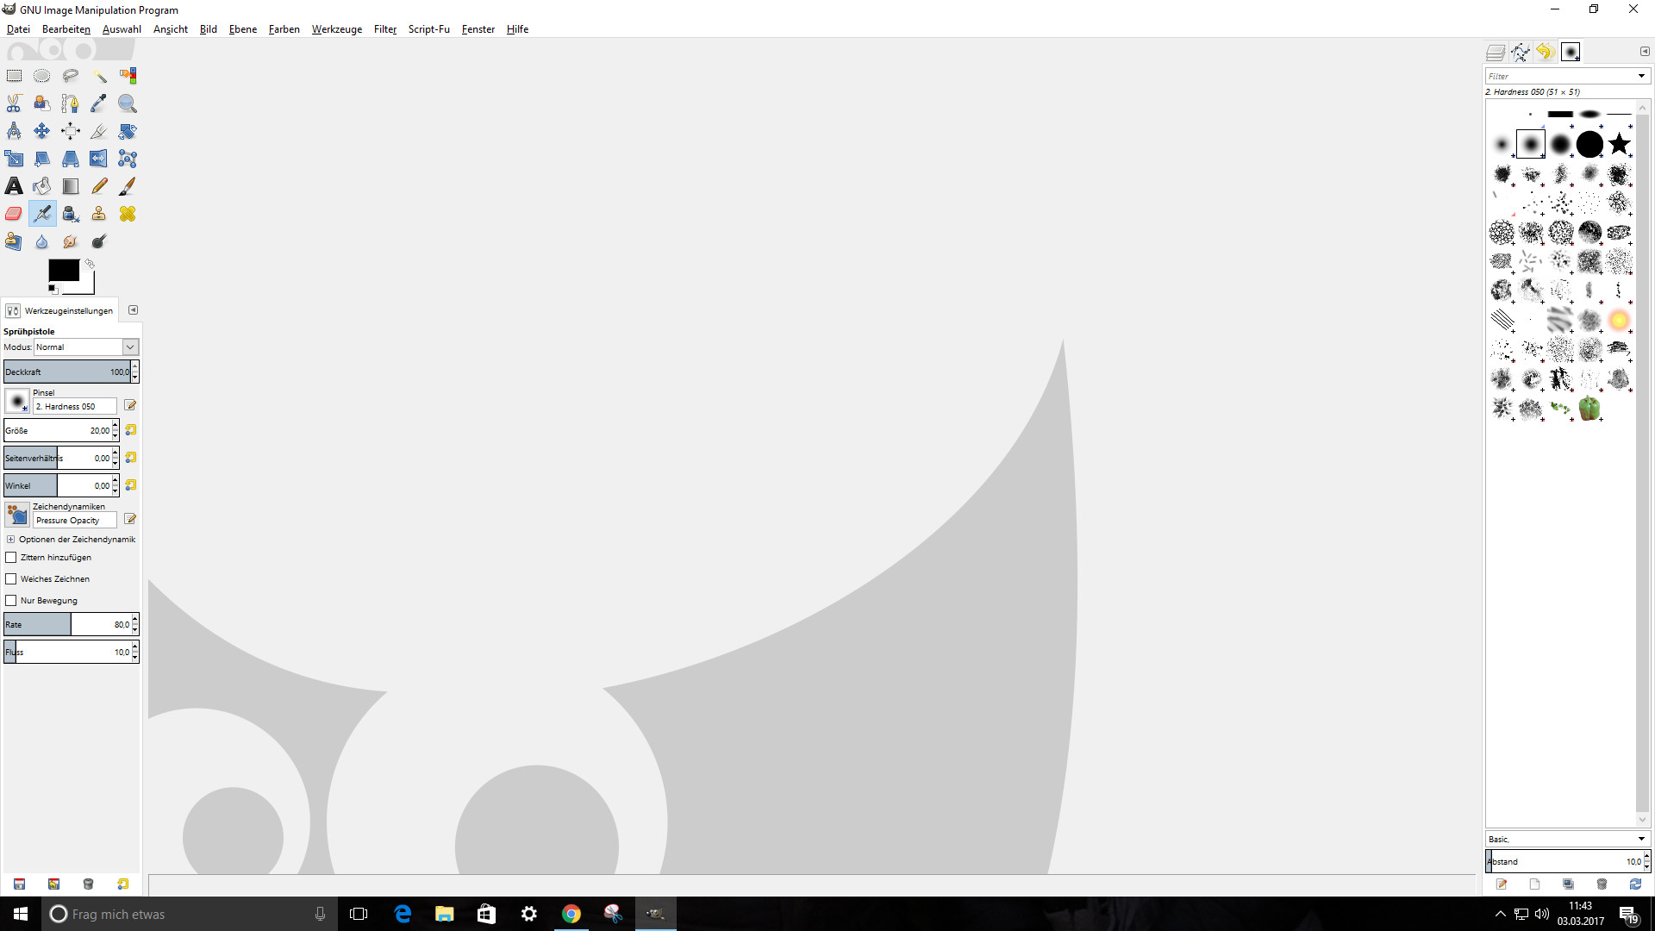Expand Optionen der Zeichendynamik

[11, 540]
